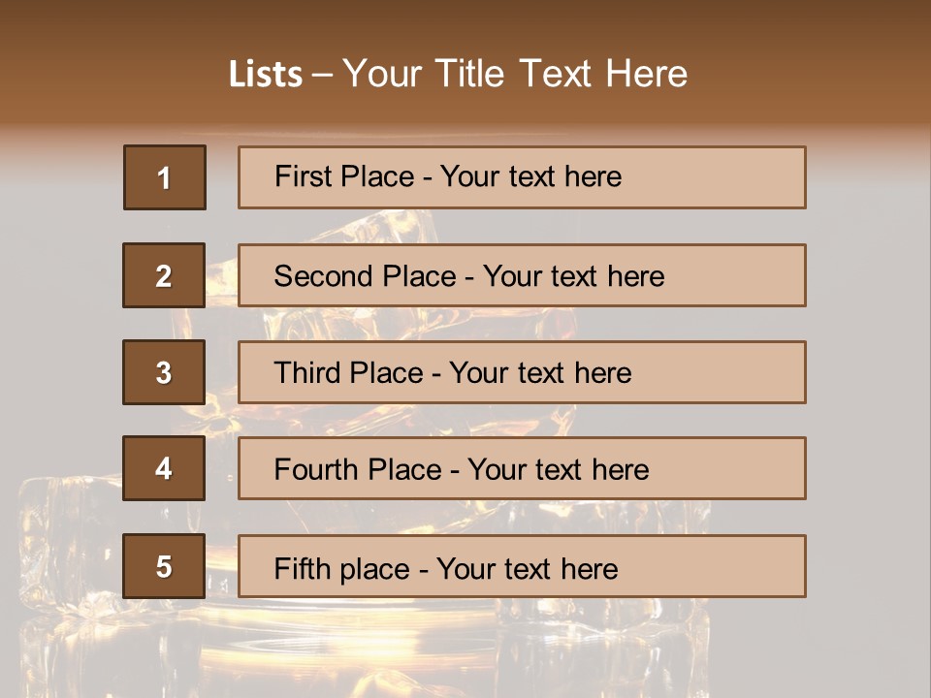Click the number 1 box
The width and height of the screenshot is (931, 698).
click(165, 177)
